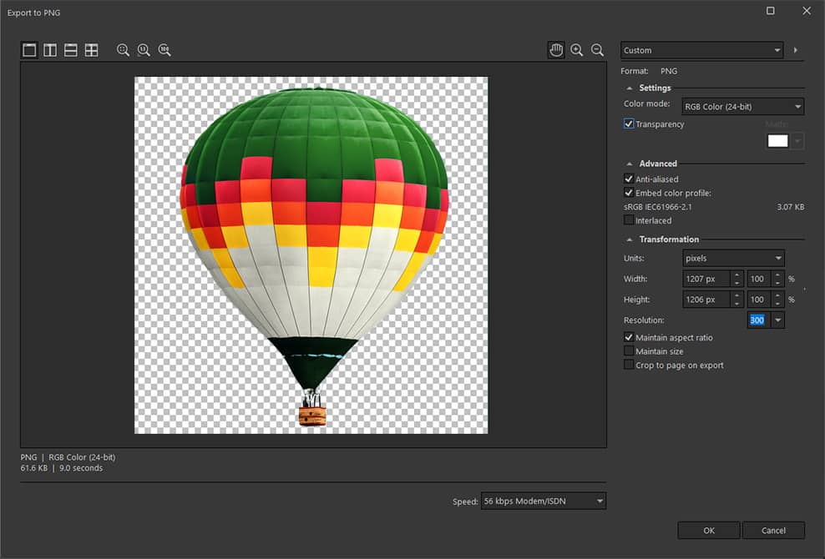Activate the Pan hand tool

point(556,50)
